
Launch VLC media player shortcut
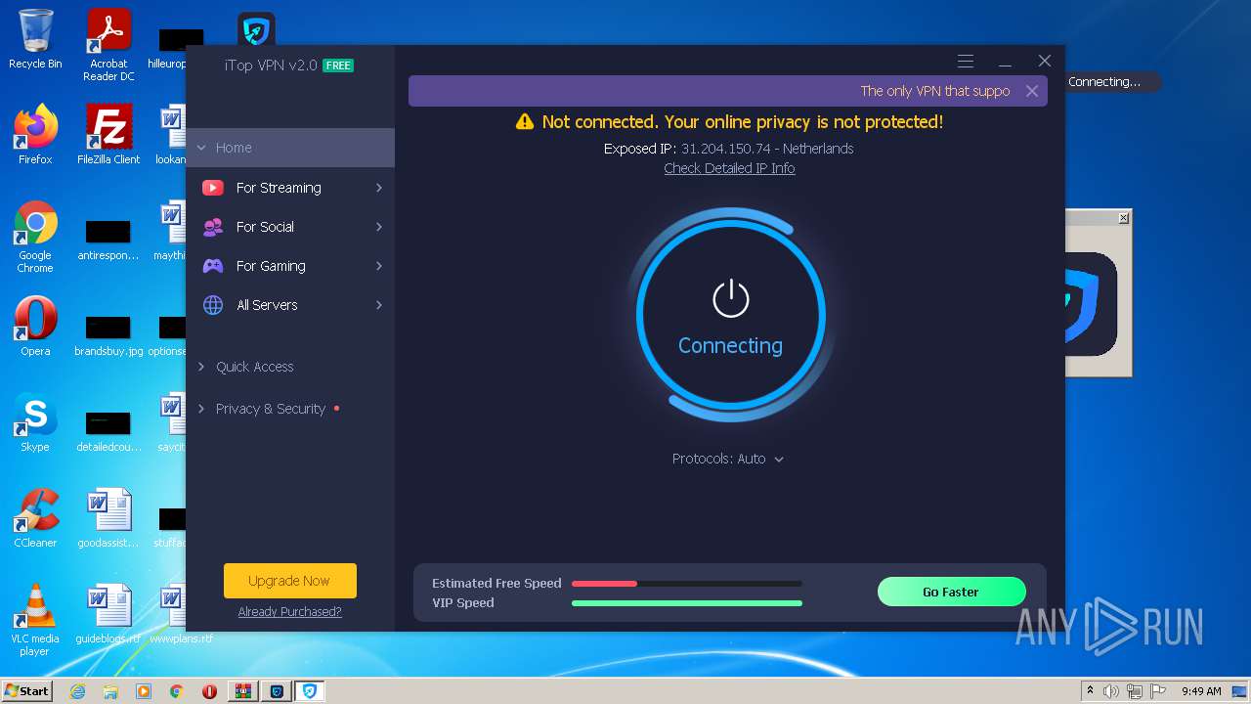35,620
